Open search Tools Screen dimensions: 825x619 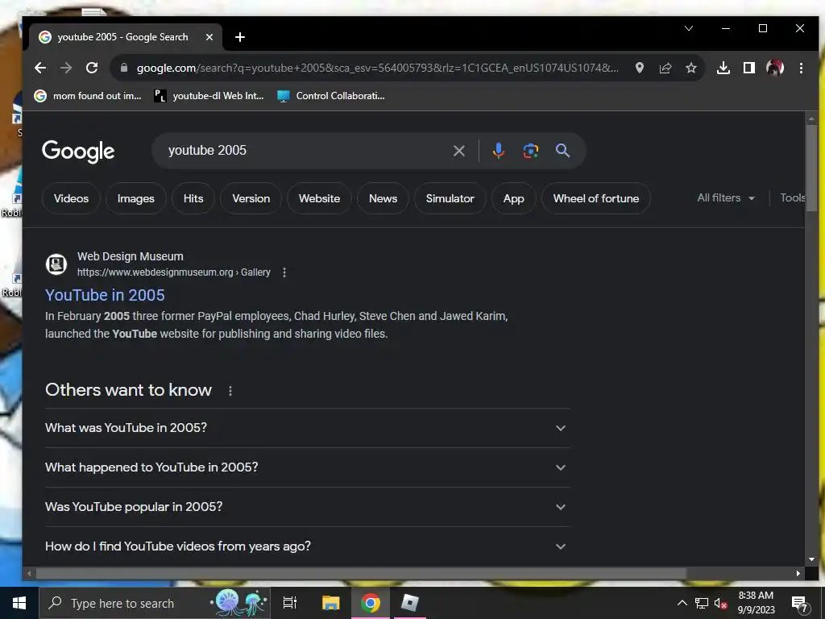[x=792, y=198]
